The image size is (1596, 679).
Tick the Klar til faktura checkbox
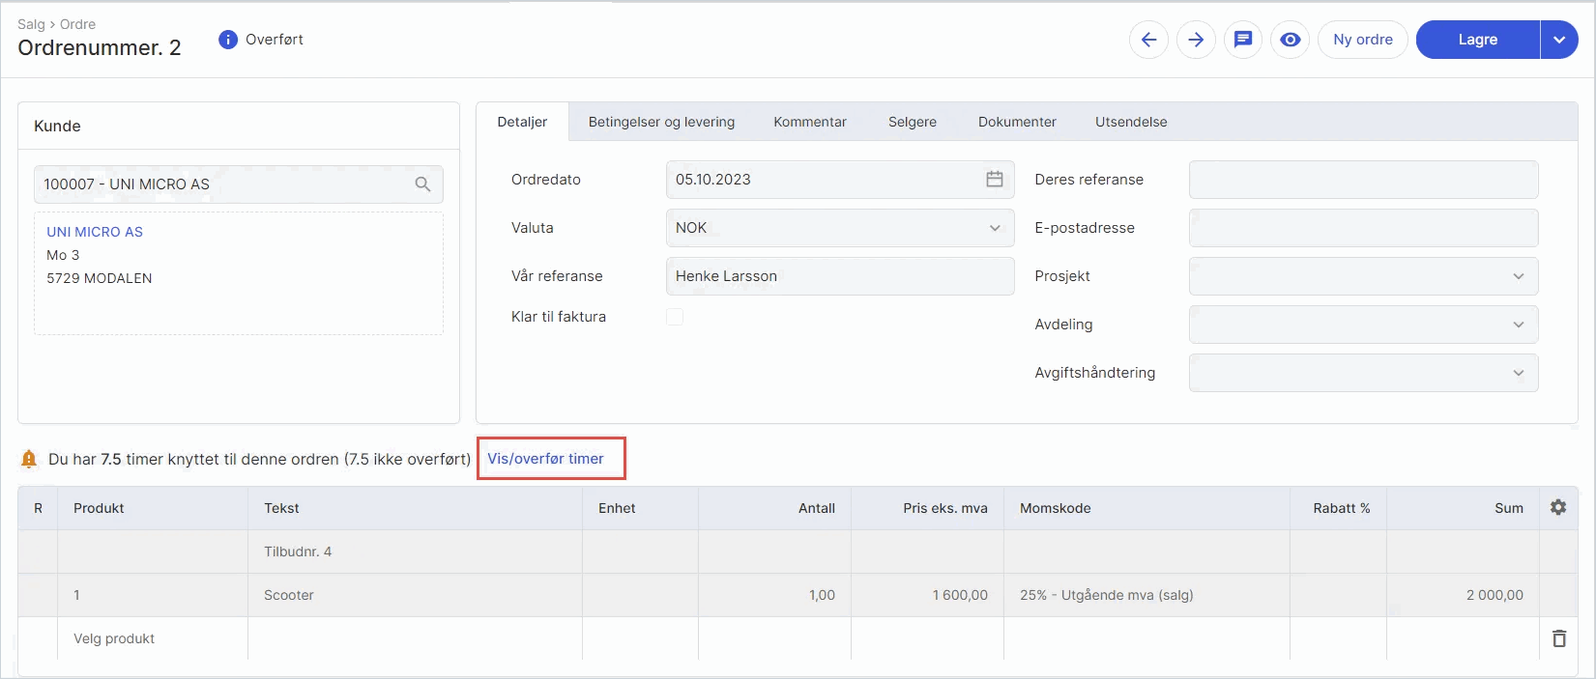click(x=675, y=317)
